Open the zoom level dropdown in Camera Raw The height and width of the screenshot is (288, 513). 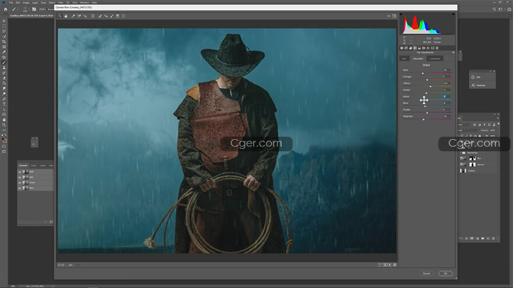78,265
